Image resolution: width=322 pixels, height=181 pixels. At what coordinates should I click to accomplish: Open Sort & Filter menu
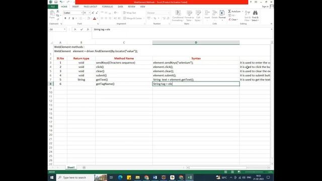click(x=247, y=16)
